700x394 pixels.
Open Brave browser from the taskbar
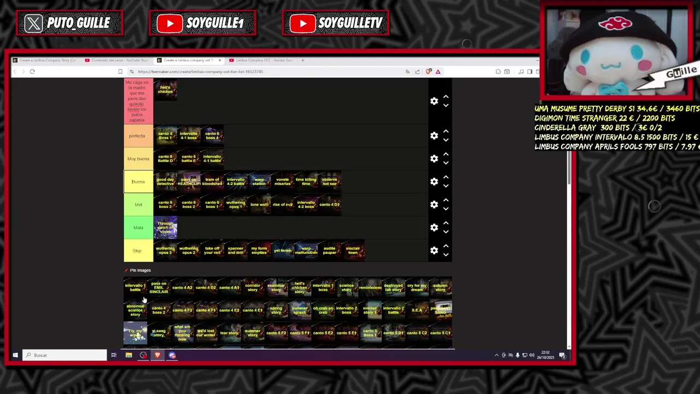[x=157, y=355]
